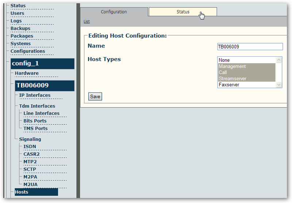Open Hardware under config_1
Image resolution: width=292 pixels, height=203 pixels.
(27, 73)
